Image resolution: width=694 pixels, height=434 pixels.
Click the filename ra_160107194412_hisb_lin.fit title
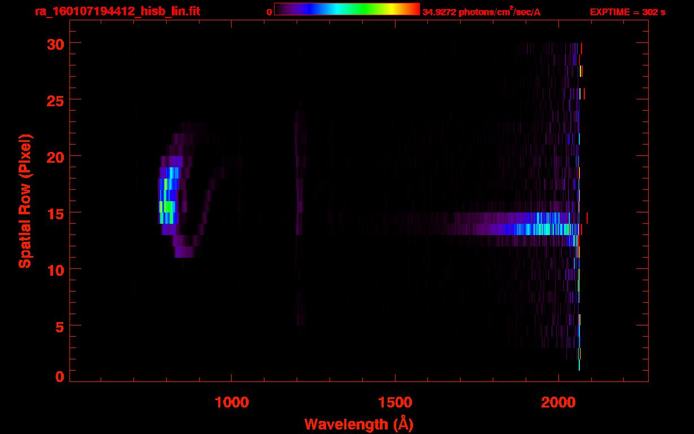118,11
